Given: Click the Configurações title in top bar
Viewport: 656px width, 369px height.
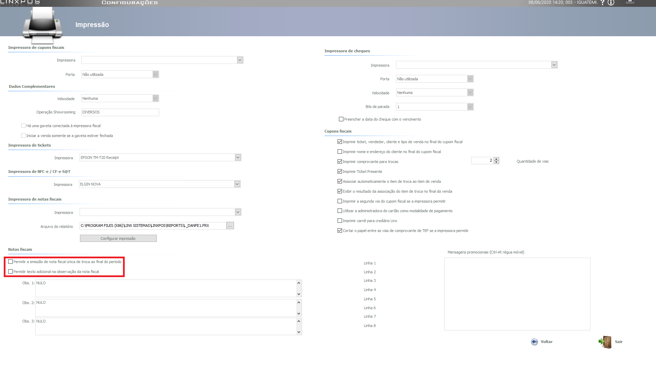Looking at the screenshot, I should [129, 3].
